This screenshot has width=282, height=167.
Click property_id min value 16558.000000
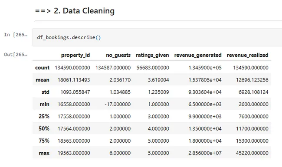[x=74, y=104]
